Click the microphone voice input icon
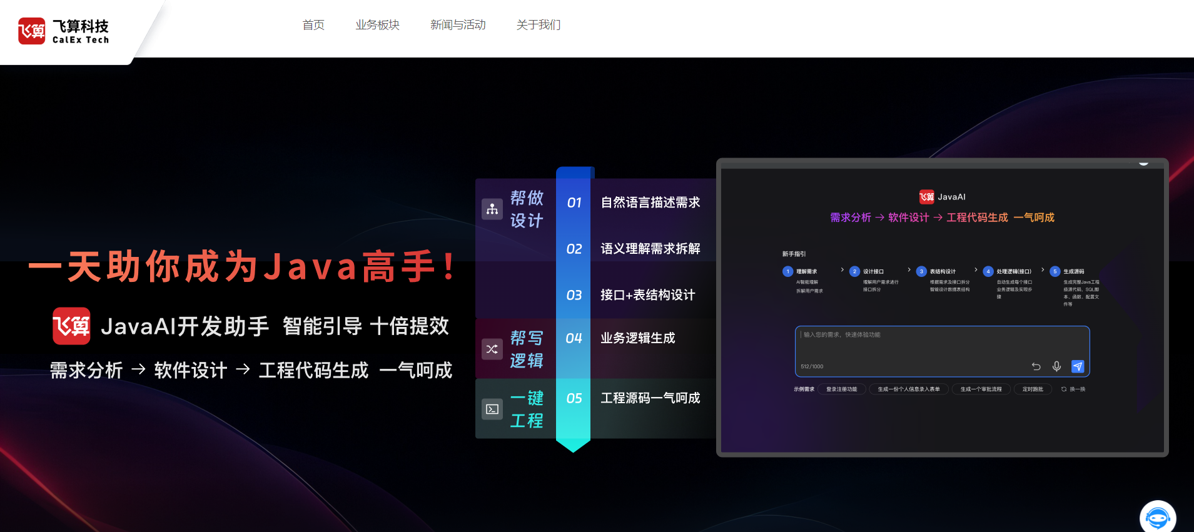 click(x=1056, y=366)
